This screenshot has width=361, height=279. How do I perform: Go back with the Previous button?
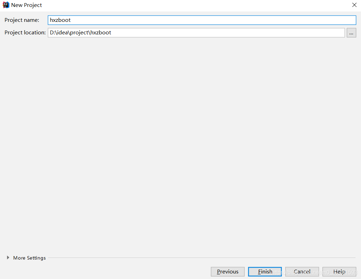coord(228,272)
